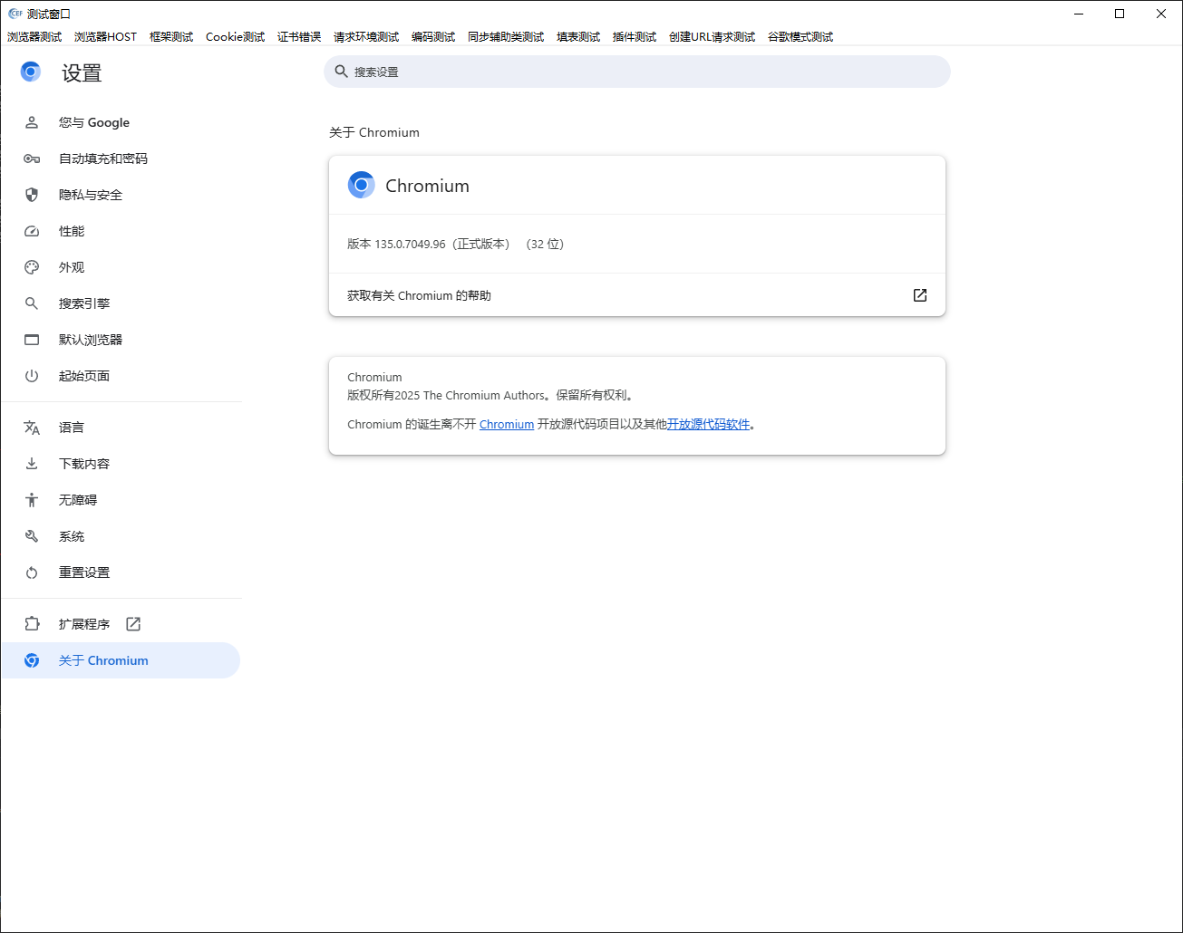The width and height of the screenshot is (1183, 933).
Task: Follow the Chromium hyperlink in the credits text
Action: 507,424
